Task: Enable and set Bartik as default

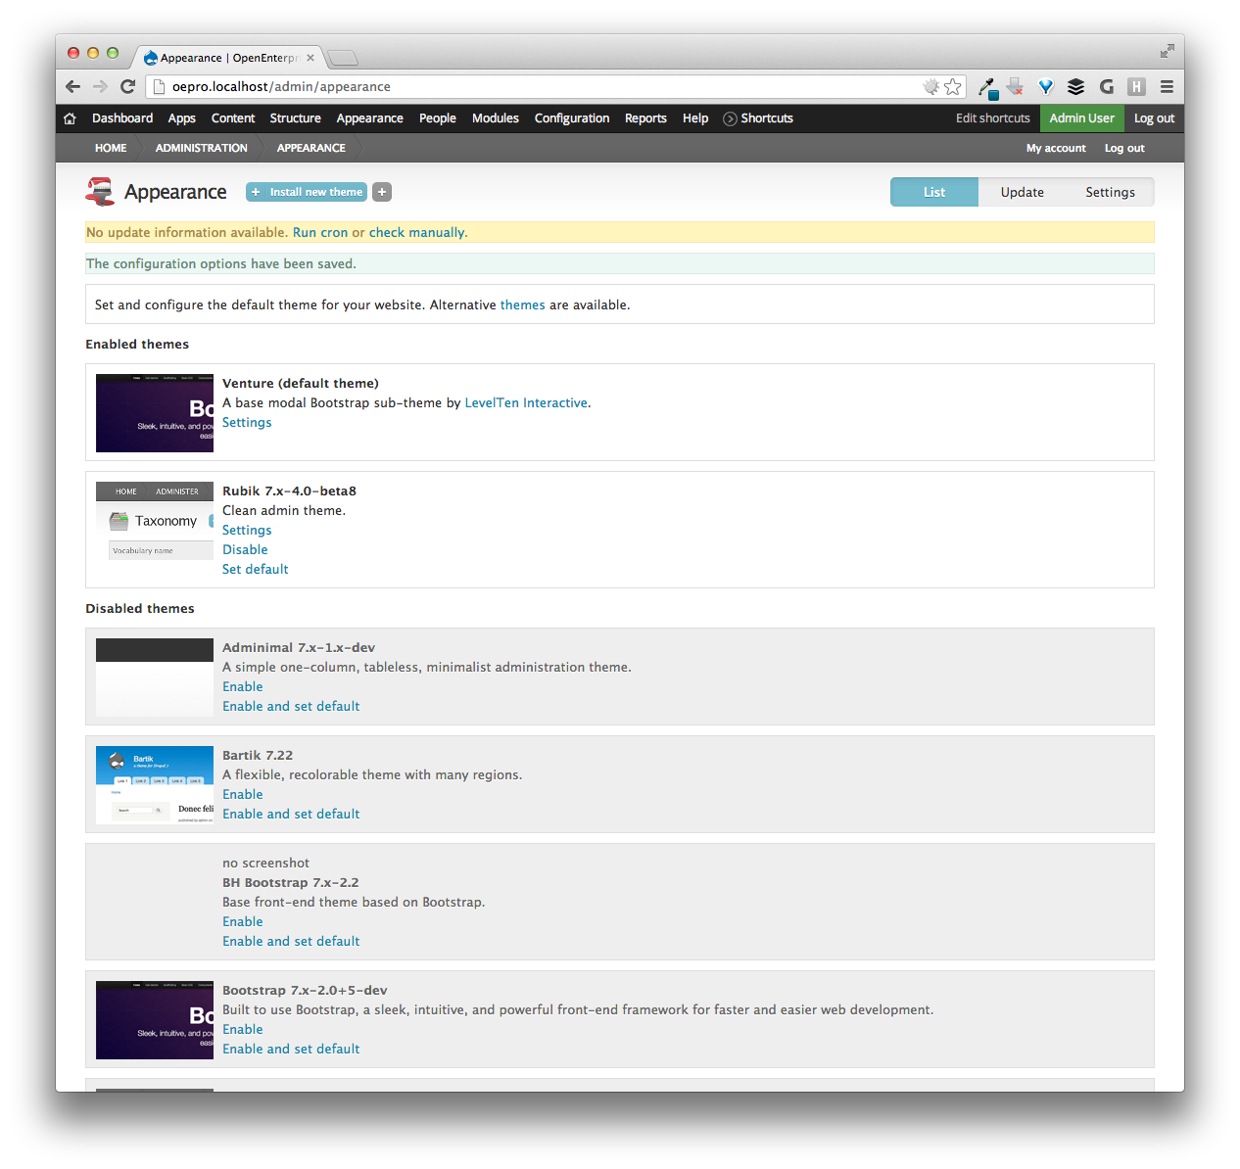Action: click(291, 815)
